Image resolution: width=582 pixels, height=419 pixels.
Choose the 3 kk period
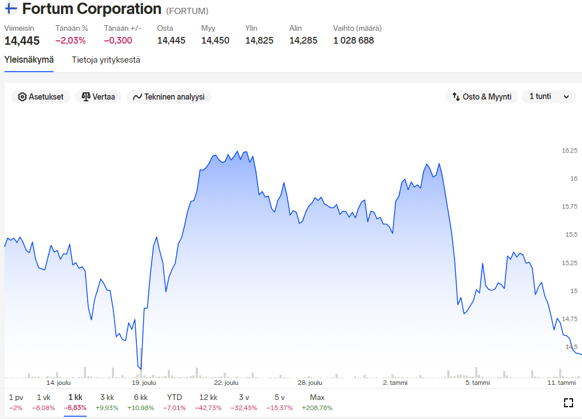click(107, 402)
